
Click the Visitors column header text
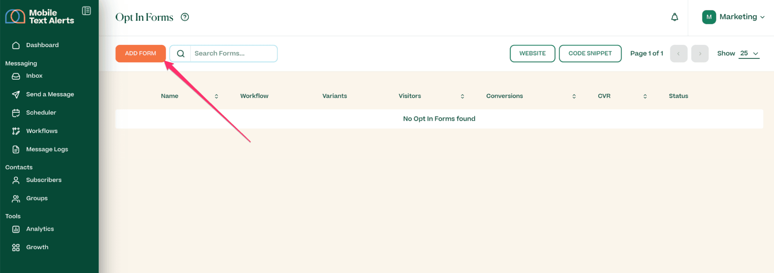pos(410,96)
